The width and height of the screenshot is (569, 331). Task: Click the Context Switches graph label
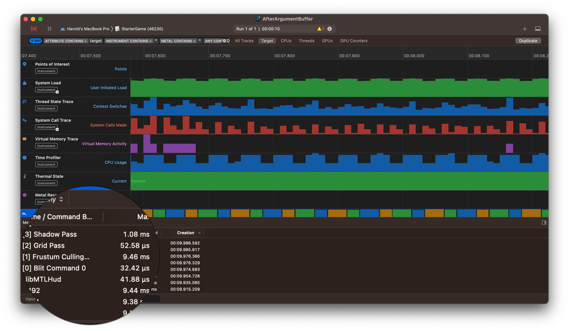click(x=110, y=106)
